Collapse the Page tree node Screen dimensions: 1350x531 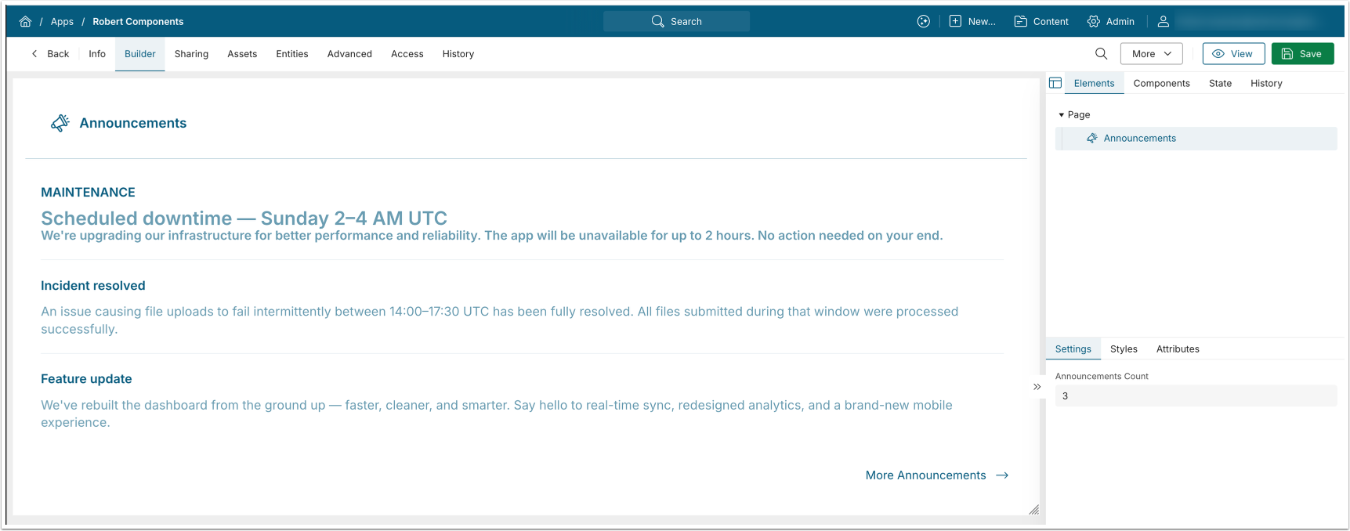pos(1062,115)
